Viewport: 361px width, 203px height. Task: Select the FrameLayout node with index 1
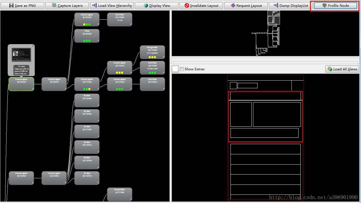21,178
